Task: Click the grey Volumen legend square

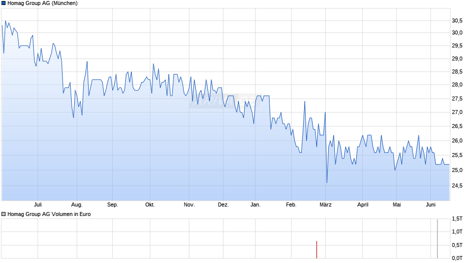Action: (x=4, y=214)
